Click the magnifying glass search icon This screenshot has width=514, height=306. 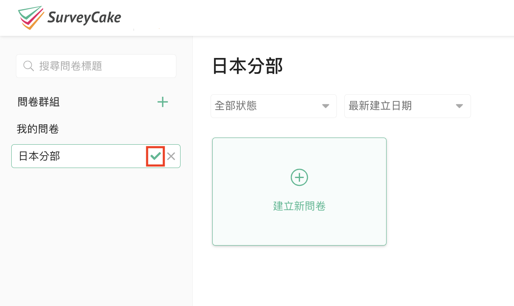coord(28,66)
